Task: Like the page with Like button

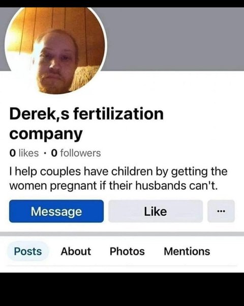Action: coord(156,211)
